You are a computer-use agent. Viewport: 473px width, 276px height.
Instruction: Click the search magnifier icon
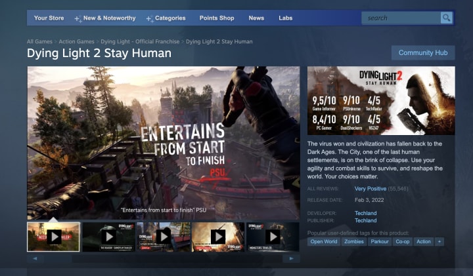pyautogui.click(x=446, y=18)
